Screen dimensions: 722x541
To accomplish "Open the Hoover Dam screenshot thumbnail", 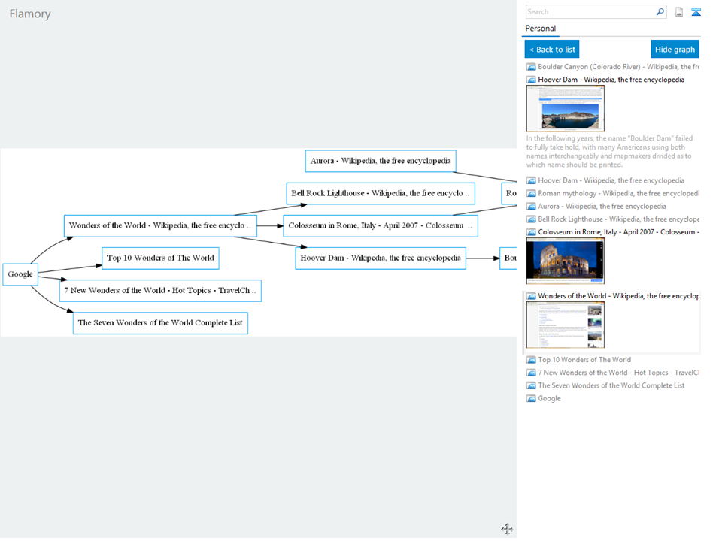I will point(566,109).
